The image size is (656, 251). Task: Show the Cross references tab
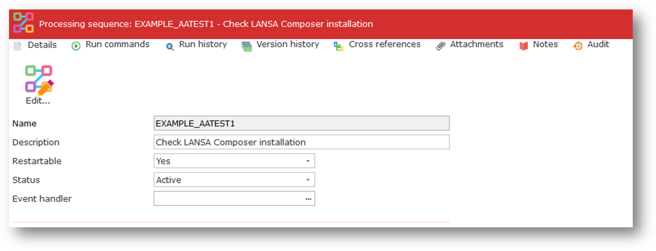385,44
